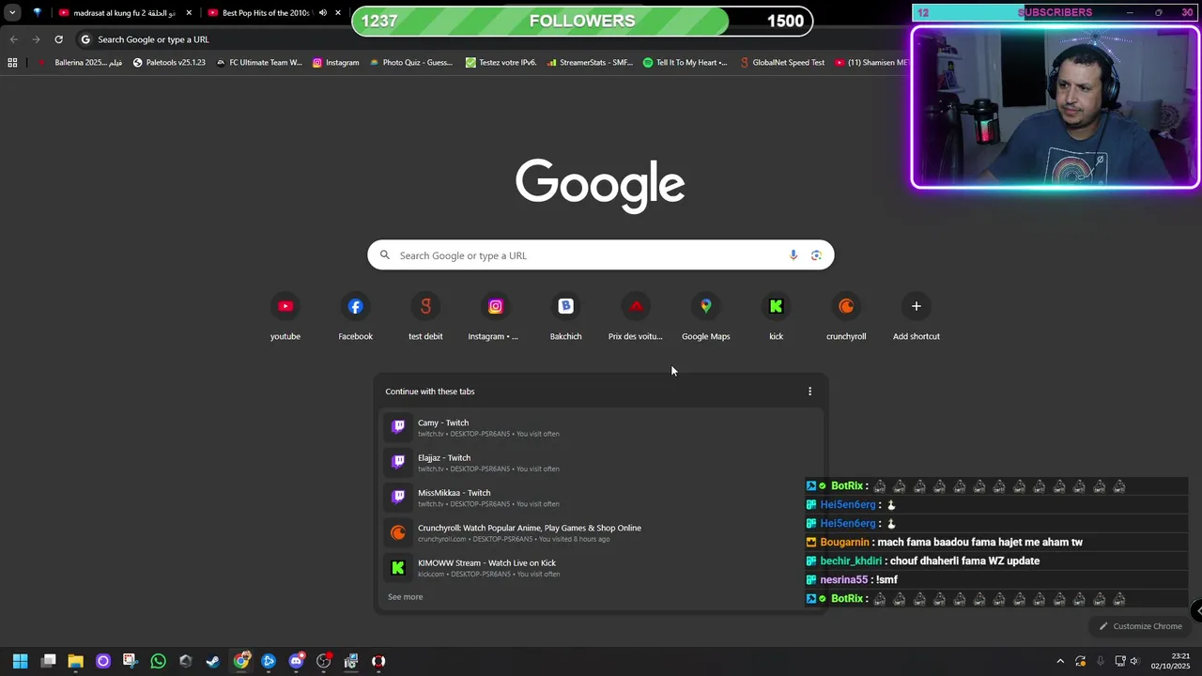Close the Best Pop Hits tab

point(338,13)
